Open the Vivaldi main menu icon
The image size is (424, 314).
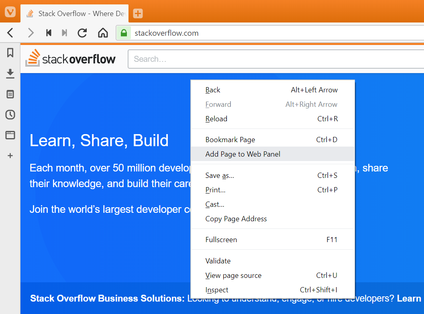(10, 12)
